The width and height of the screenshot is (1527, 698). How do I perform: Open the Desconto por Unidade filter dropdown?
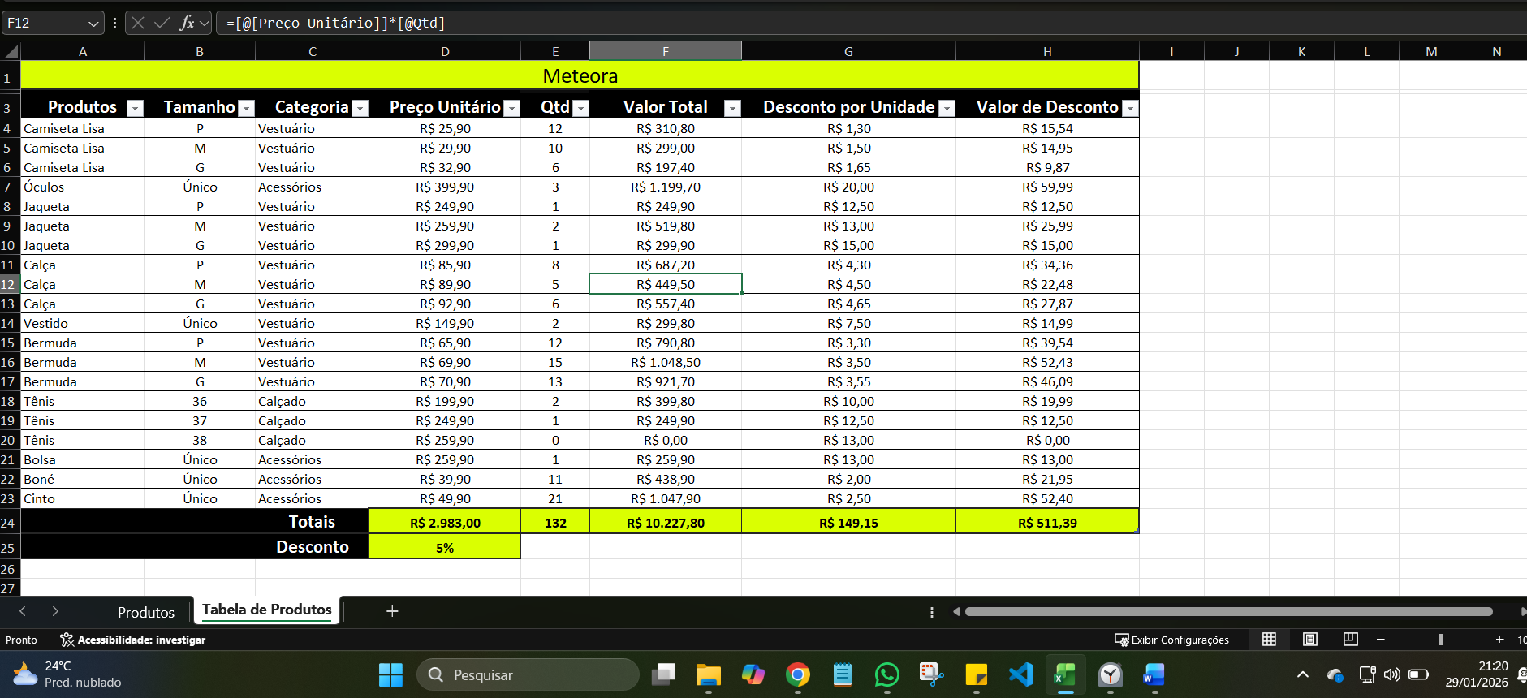[x=947, y=108]
